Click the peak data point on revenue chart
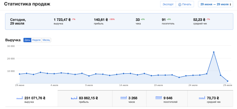 [214, 52]
